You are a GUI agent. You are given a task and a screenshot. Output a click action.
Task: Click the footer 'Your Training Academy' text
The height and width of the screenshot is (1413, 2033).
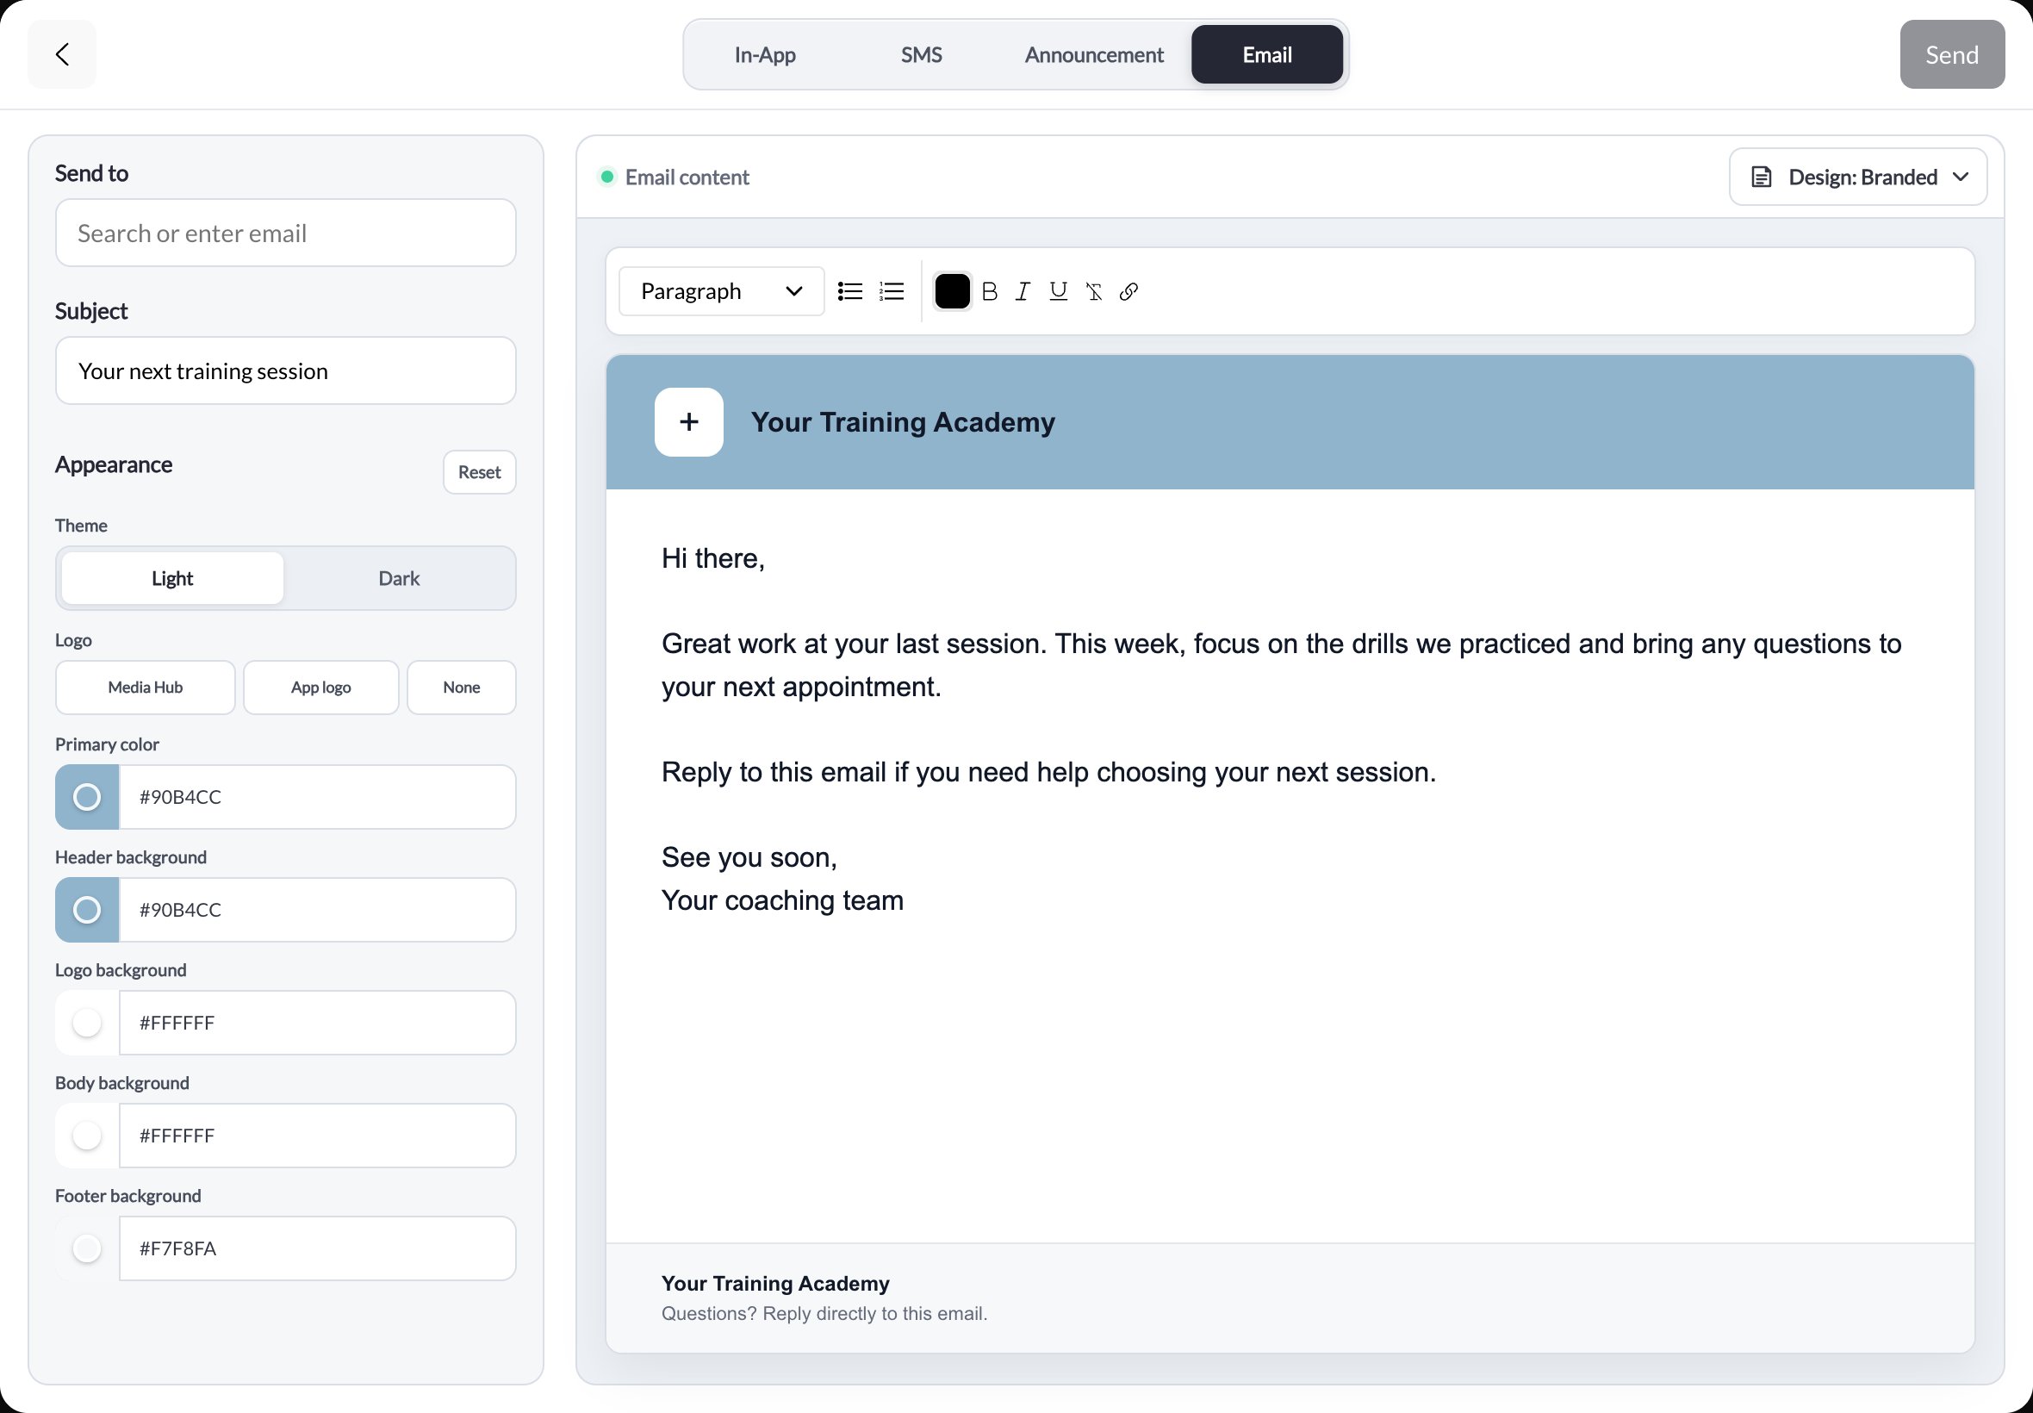[x=775, y=1284]
